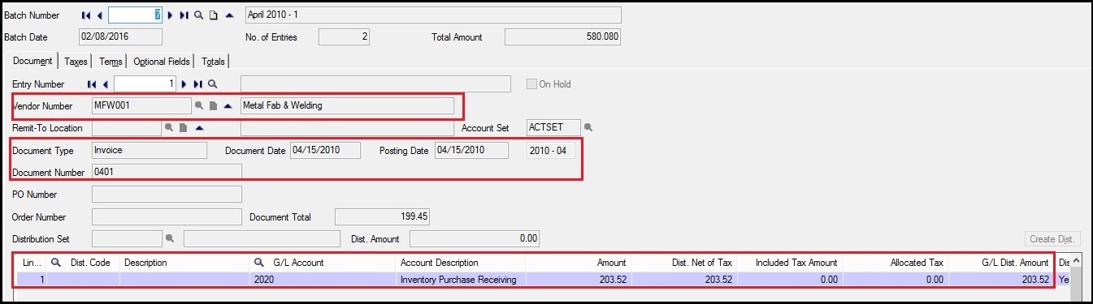Click the Entry Number input field
Viewport: 1093px width, 304px height.
(x=145, y=83)
